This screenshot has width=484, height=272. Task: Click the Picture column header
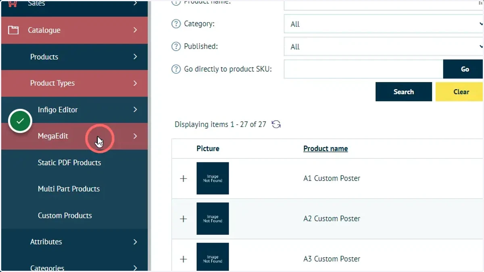point(208,149)
